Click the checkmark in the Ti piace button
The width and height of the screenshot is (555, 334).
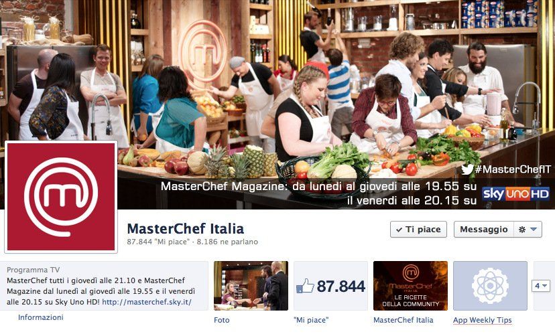click(x=399, y=230)
